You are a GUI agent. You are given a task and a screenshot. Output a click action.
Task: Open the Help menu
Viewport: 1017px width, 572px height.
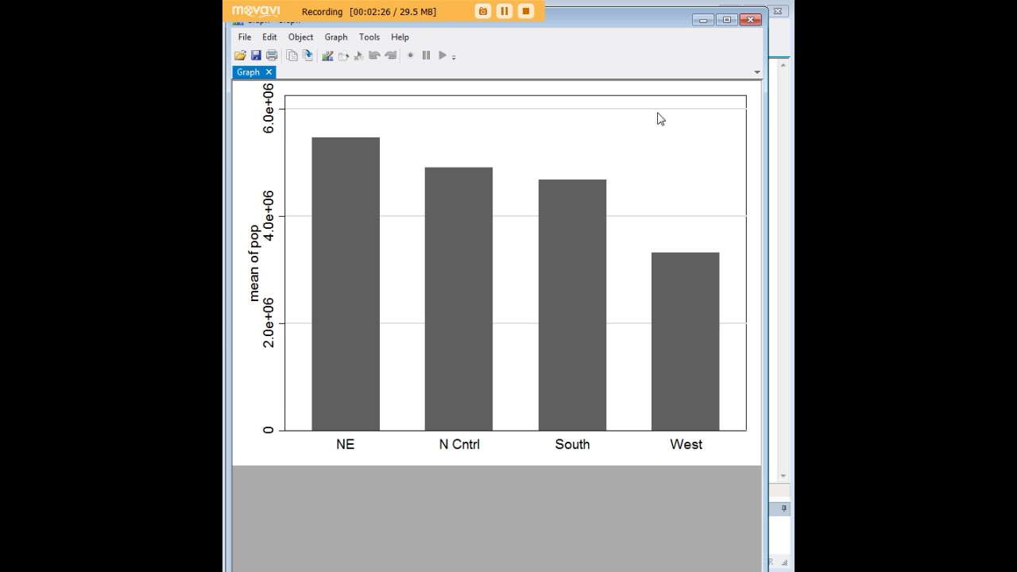coord(400,37)
